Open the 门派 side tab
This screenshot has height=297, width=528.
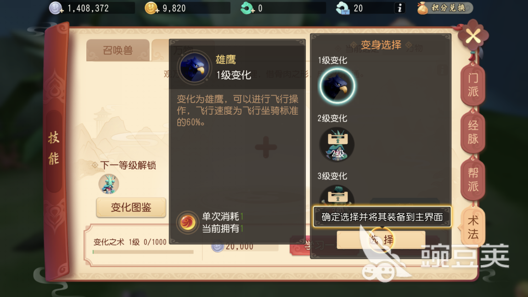click(x=473, y=85)
